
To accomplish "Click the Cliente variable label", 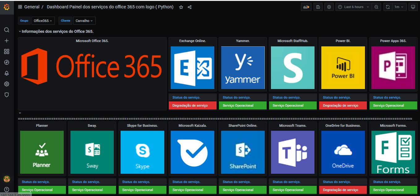I will 66,21.
